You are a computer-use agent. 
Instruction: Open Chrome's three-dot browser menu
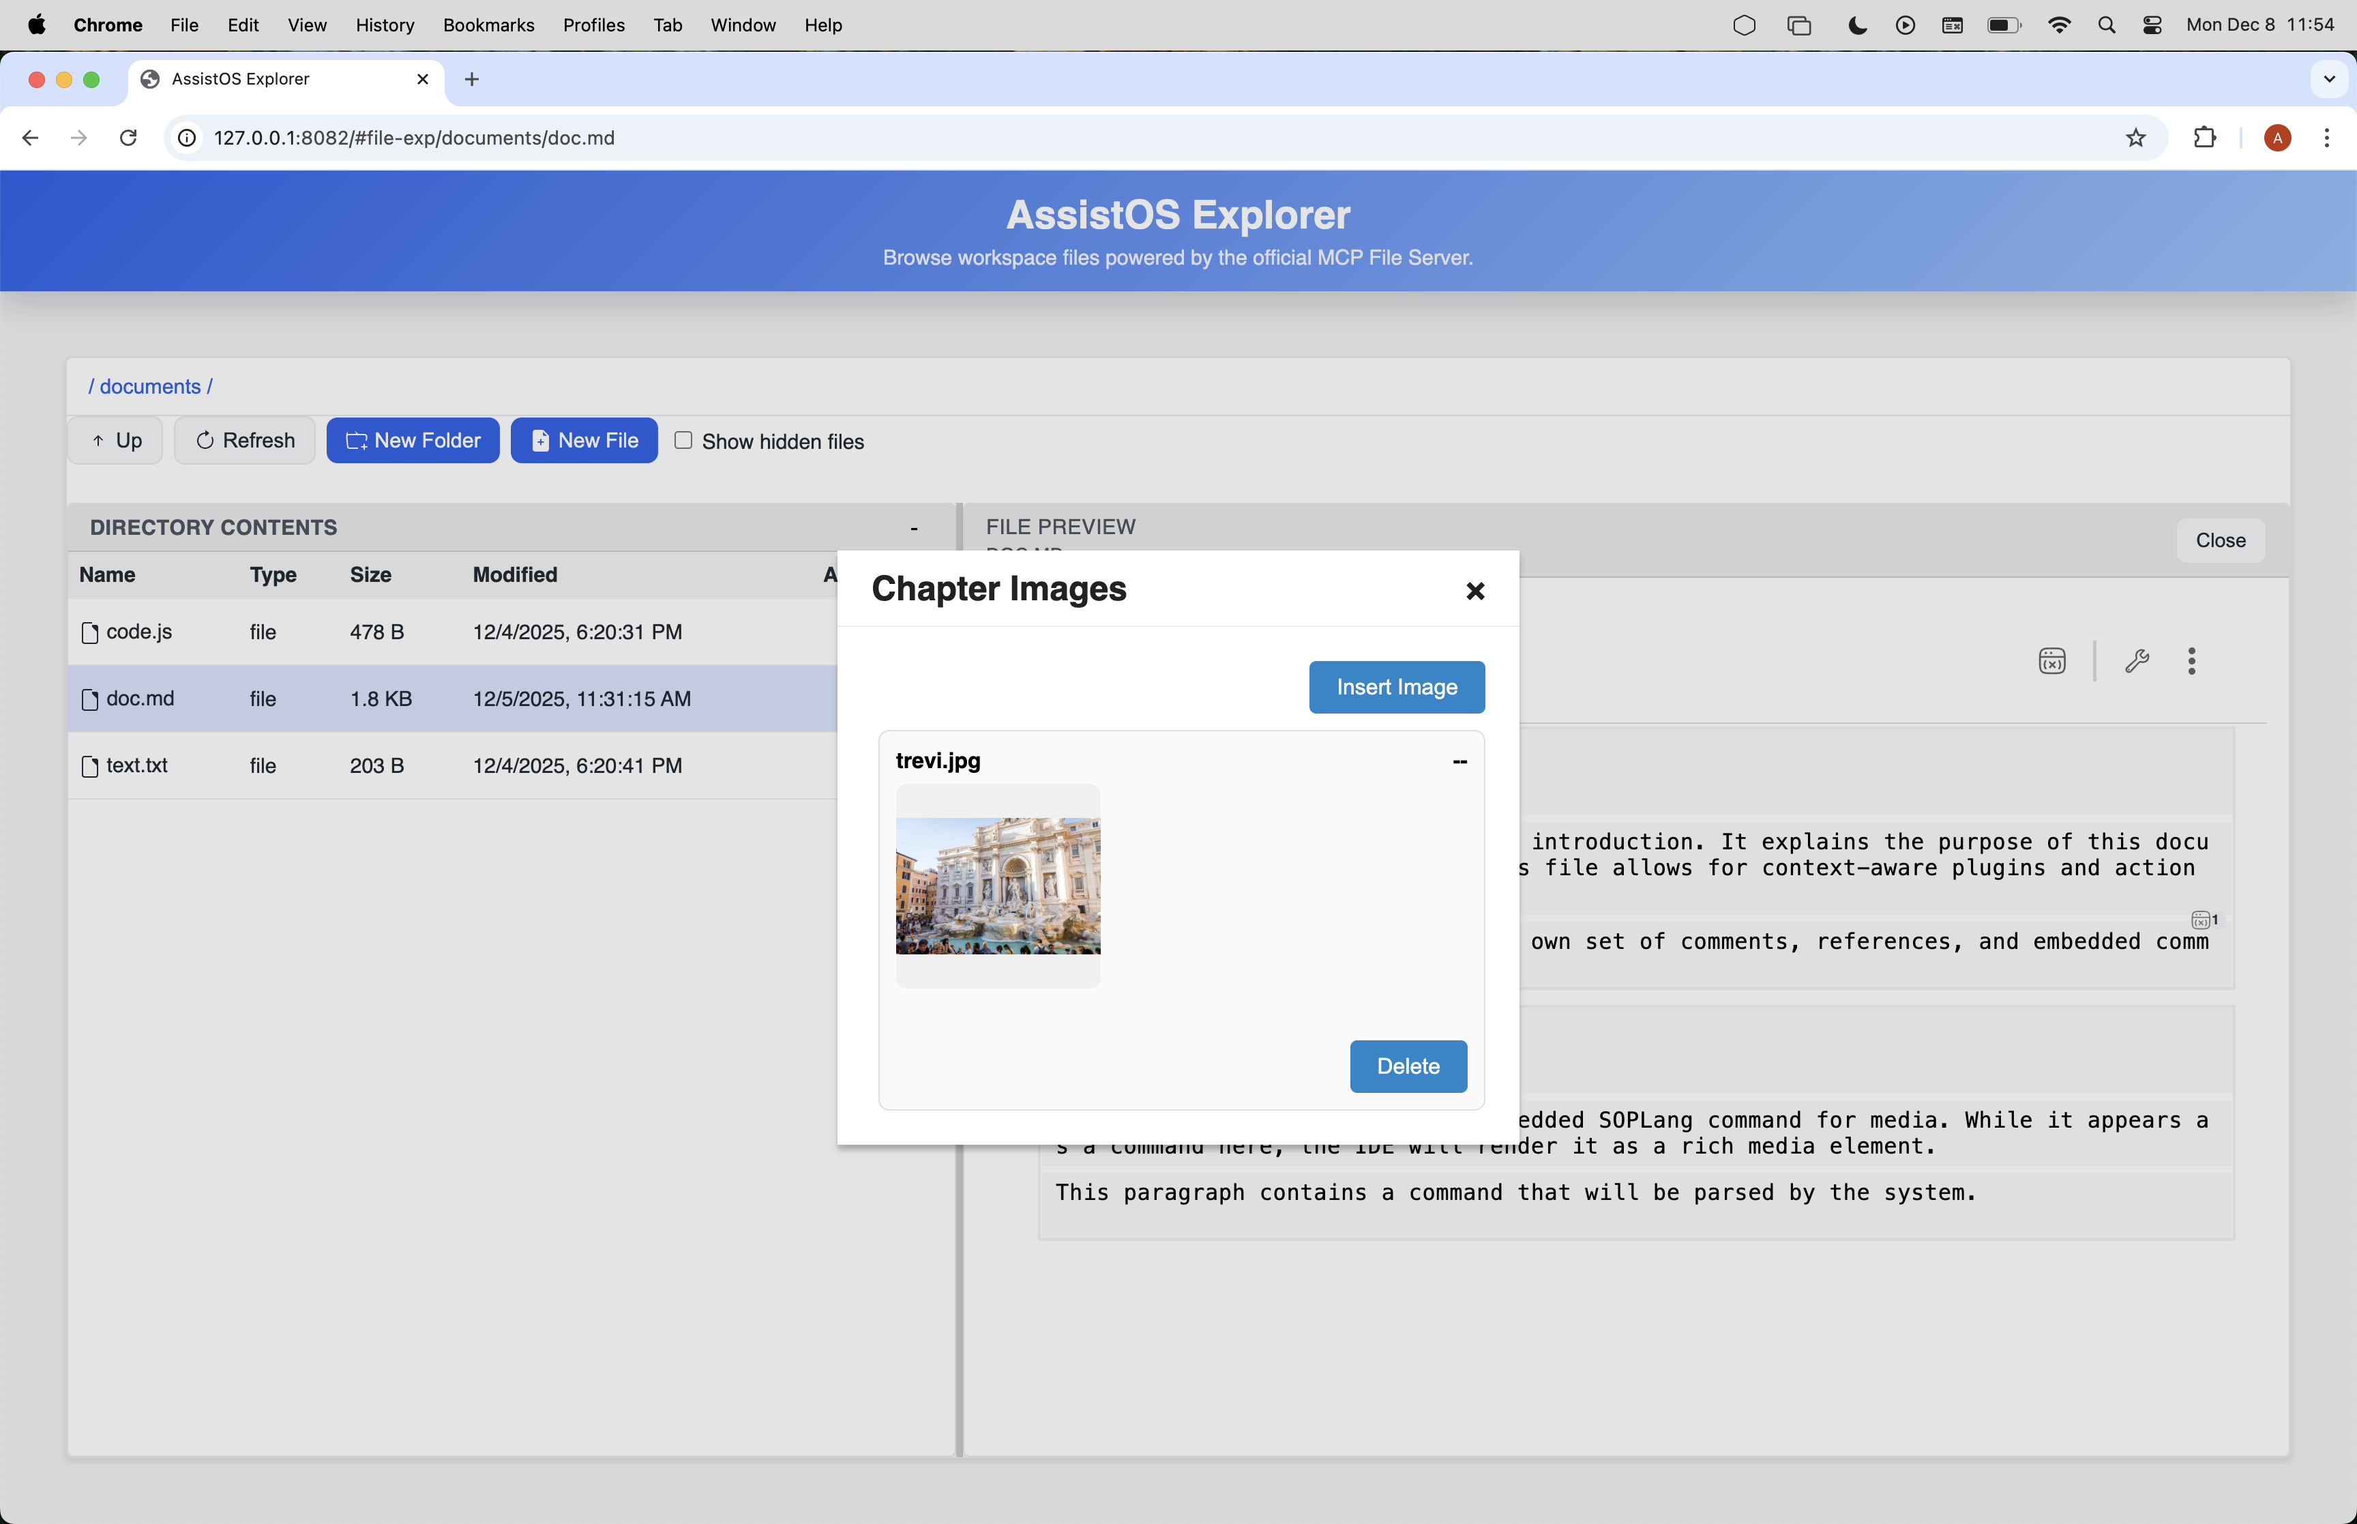coord(2327,138)
